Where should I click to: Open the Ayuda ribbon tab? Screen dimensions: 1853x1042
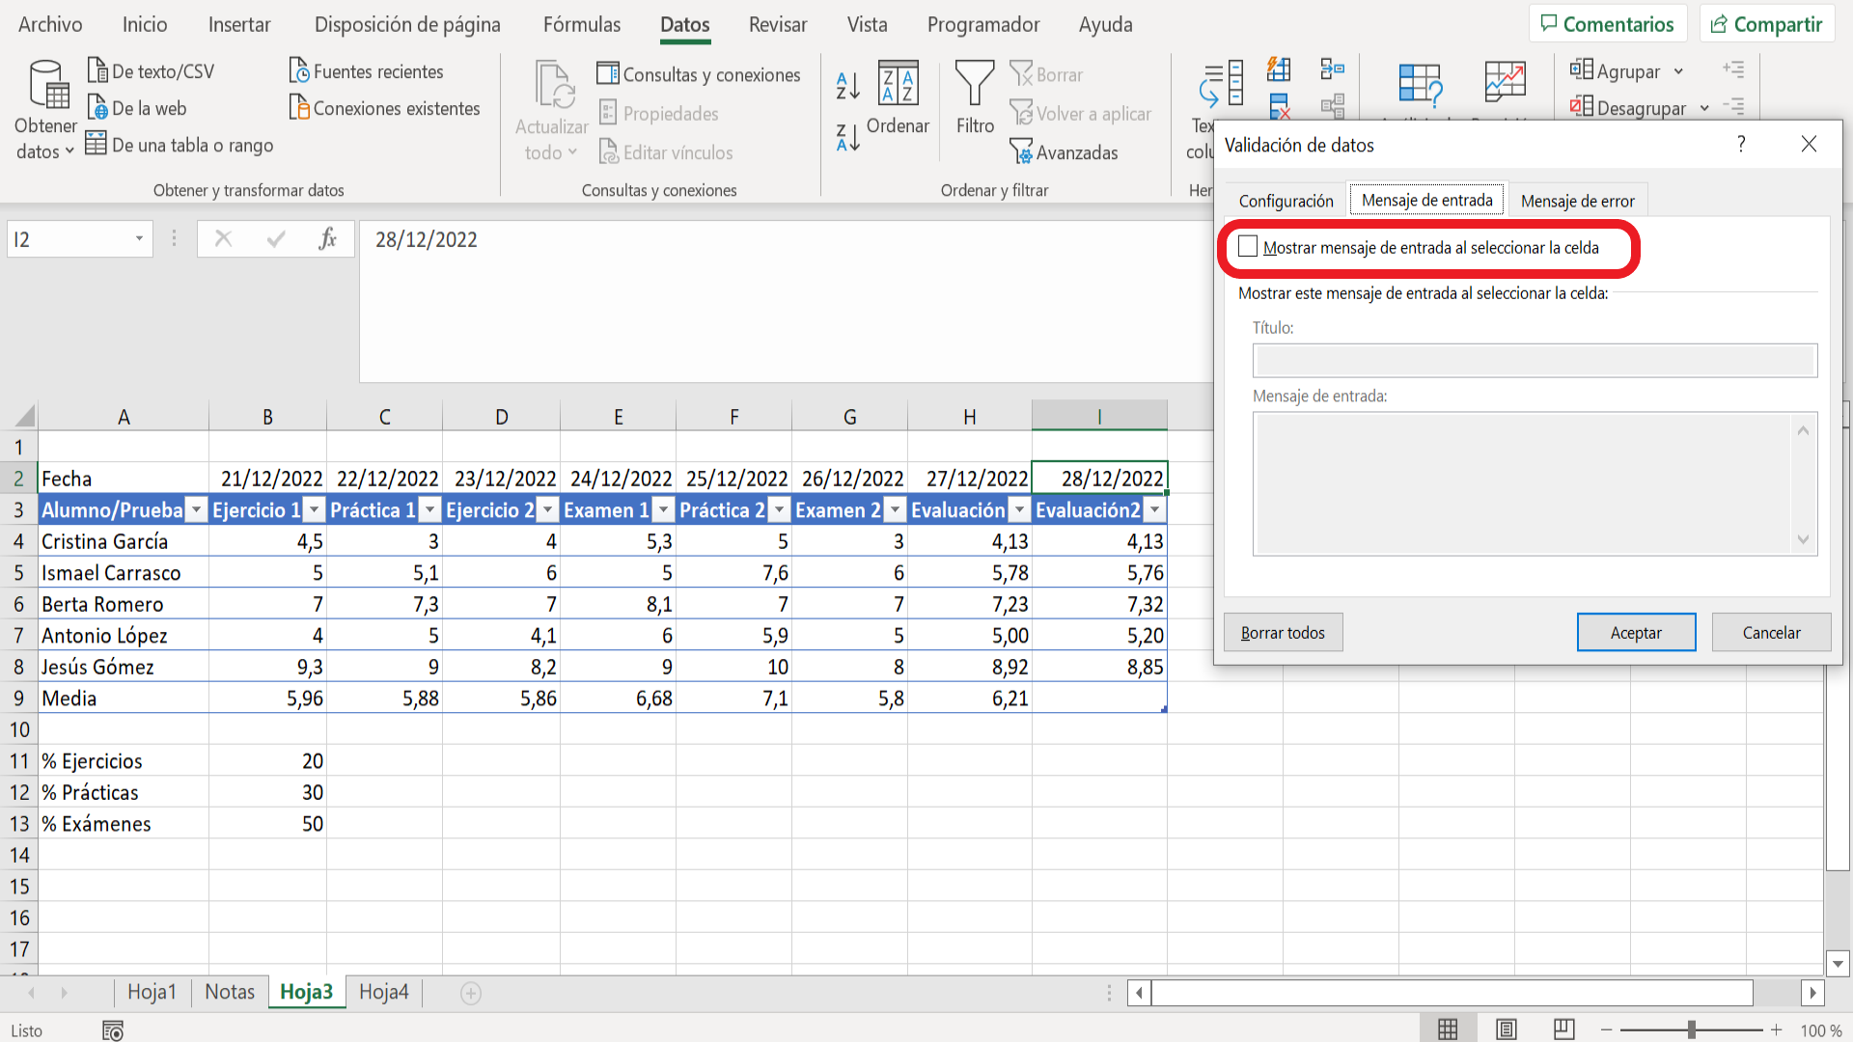(1105, 24)
